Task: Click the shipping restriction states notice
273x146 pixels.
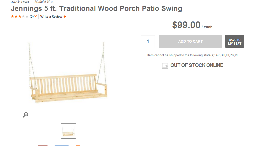Action: pos(192,55)
